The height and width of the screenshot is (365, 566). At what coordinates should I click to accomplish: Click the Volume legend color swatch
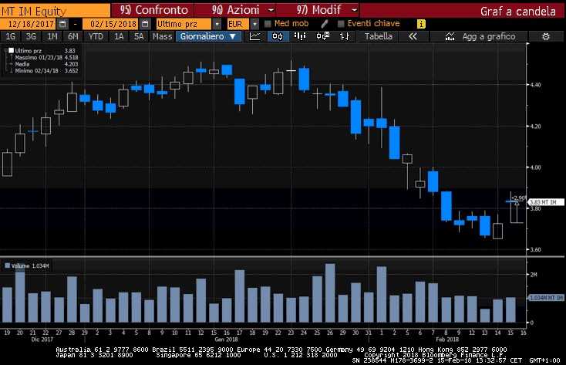tap(7, 265)
